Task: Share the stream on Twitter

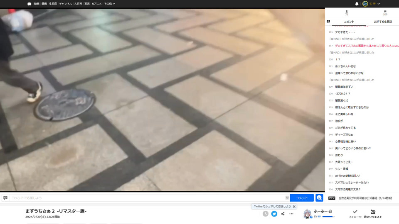Action: (x=274, y=214)
